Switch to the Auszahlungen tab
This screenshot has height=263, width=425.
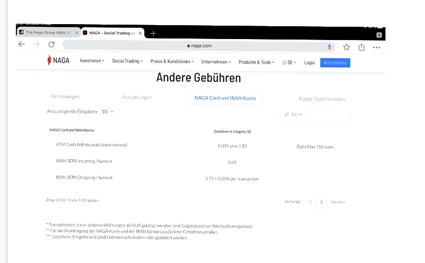pos(137,97)
